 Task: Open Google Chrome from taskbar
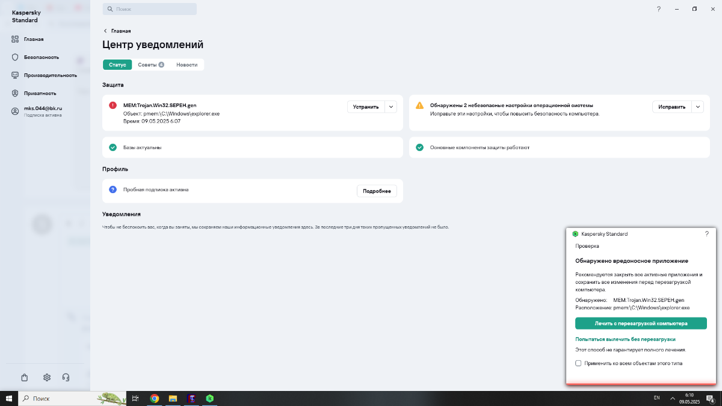coord(155,398)
